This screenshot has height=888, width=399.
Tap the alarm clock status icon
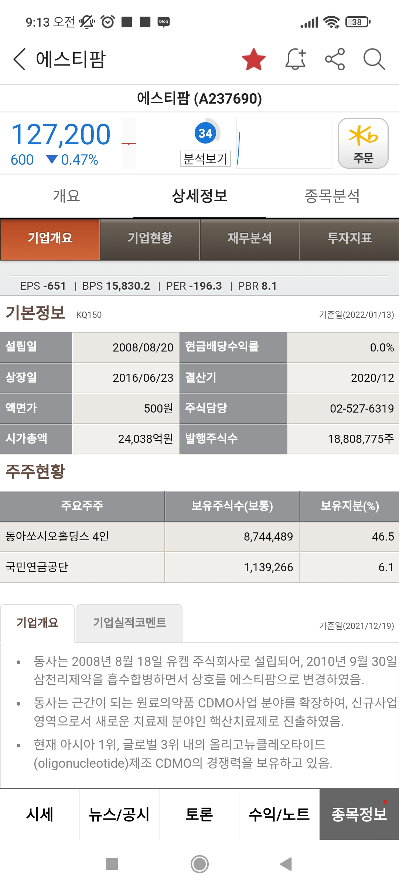click(108, 22)
